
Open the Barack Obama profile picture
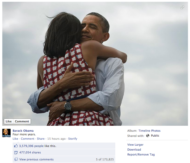click(x=6, y=133)
